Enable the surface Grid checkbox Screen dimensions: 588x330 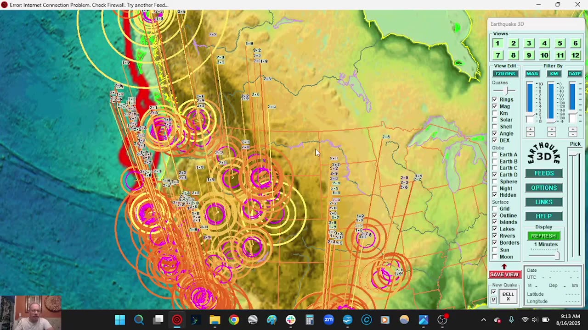click(x=495, y=209)
